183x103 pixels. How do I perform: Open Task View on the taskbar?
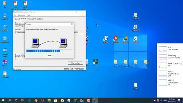click(x=23, y=100)
